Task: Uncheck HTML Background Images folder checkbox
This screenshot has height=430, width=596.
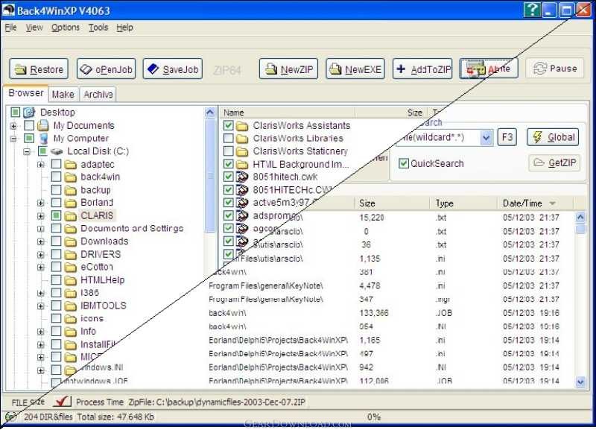Action: (228, 164)
